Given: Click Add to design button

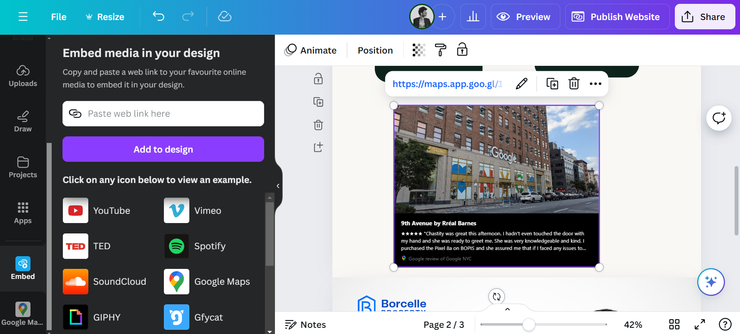Looking at the screenshot, I should click(163, 149).
